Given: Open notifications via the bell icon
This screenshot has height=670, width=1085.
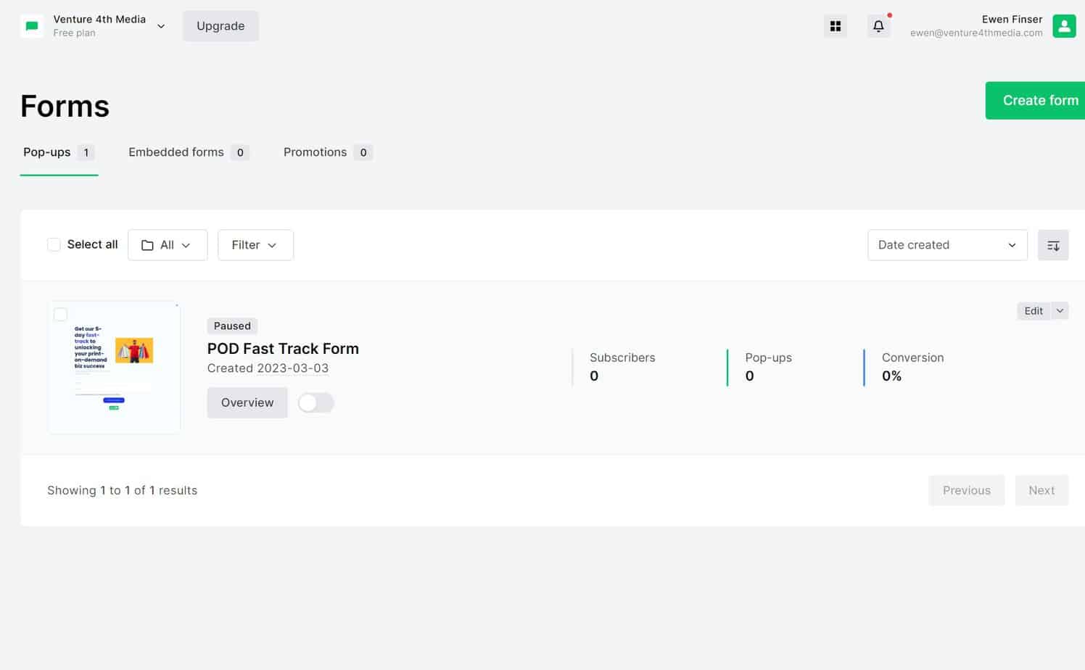Looking at the screenshot, I should coord(878,25).
